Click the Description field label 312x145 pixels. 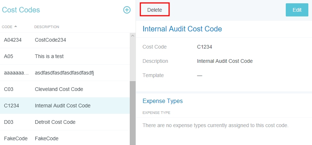click(155, 61)
